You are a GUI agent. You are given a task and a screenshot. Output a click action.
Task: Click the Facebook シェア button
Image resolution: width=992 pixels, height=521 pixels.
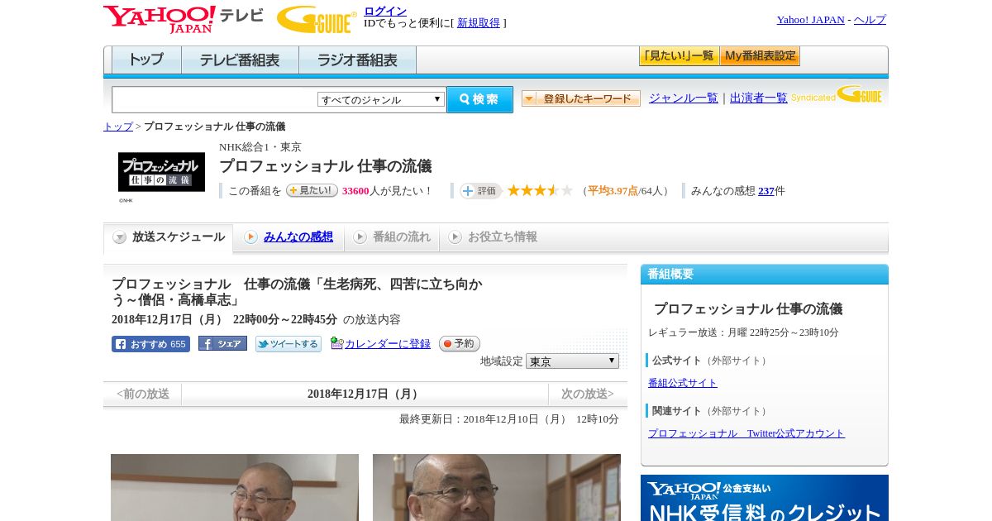point(222,344)
